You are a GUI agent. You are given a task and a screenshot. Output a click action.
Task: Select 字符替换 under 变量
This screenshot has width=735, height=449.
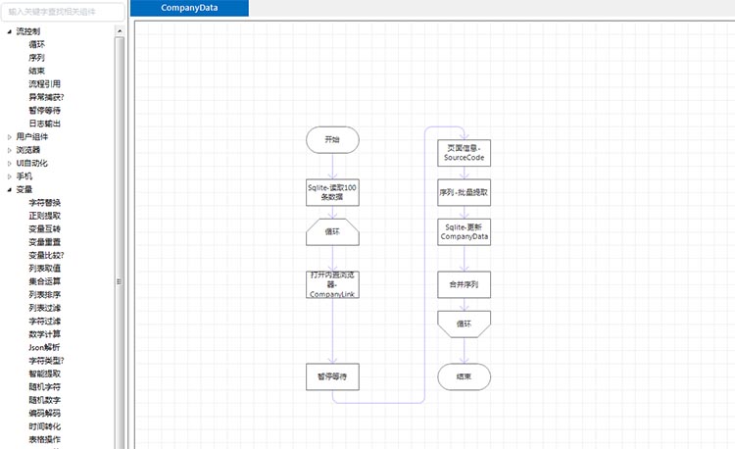point(44,203)
